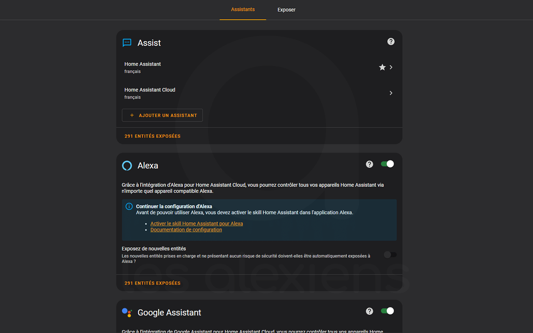
Task: Disable the Google Assistant integration toggle
Action: (387, 311)
